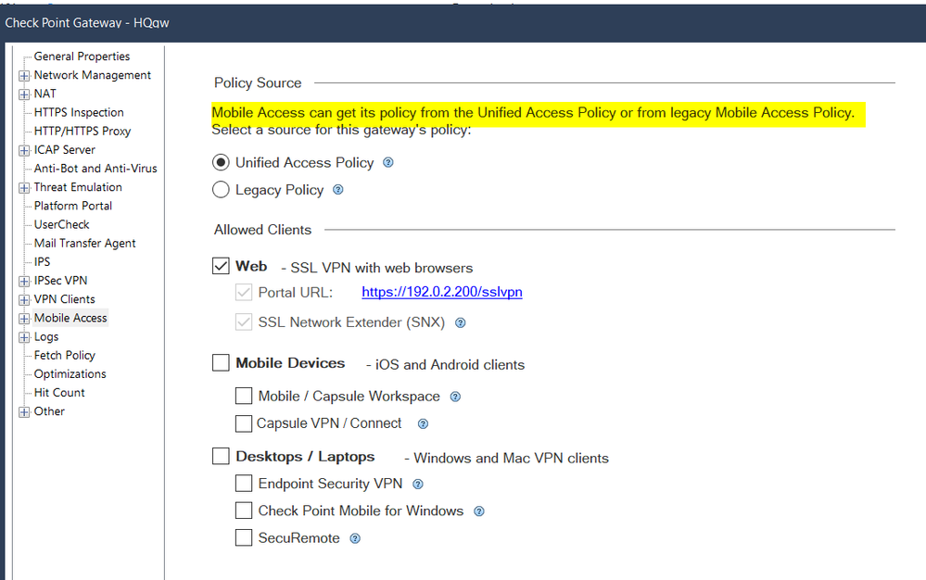Select the NAT tree item
This screenshot has height=580, width=926.
[x=45, y=94]
